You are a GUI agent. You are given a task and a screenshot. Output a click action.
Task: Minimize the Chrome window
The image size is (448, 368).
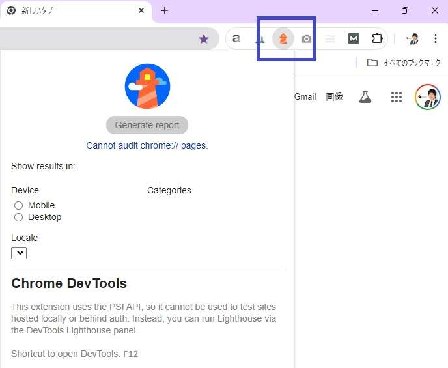click(375, 10)
